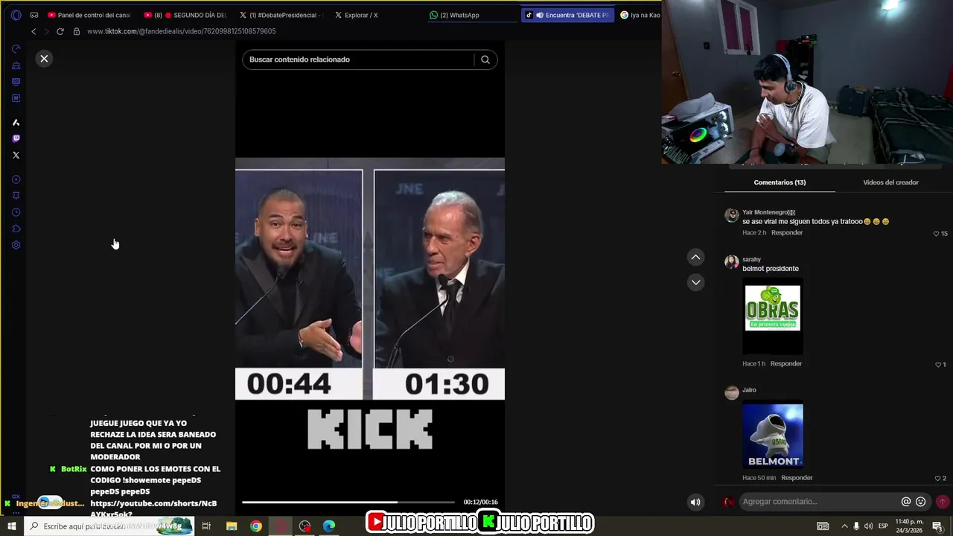This screenshot has height=536, width=953.
Task: Open the youtube.com/shorts link in chat overlay
Action: [x=153, y=509]
